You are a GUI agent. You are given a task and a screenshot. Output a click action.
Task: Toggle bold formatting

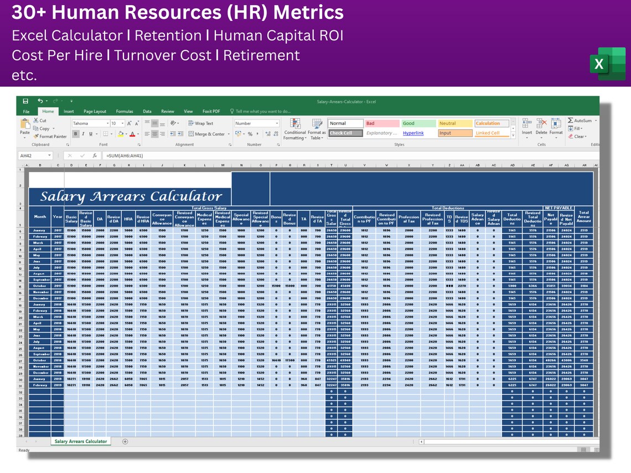(x=75, y=134)
